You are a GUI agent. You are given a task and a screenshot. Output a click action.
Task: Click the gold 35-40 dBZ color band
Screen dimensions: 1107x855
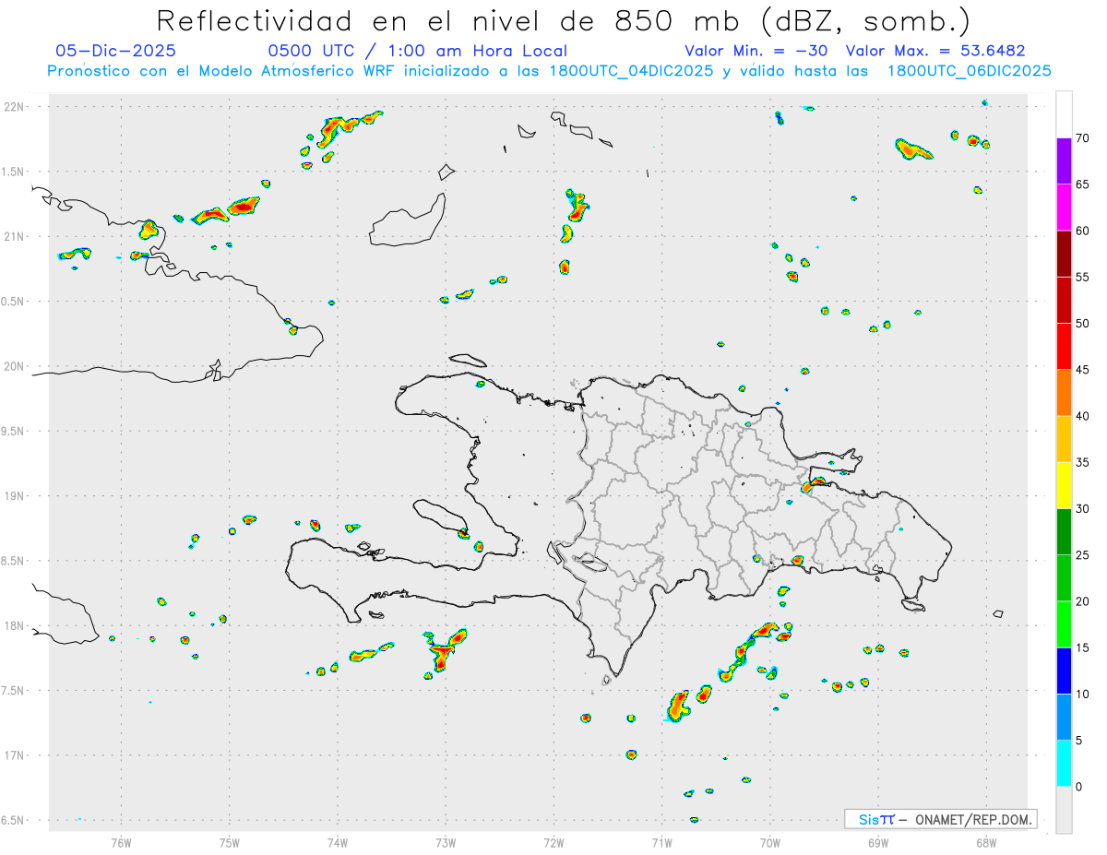tap(1064, 439)
